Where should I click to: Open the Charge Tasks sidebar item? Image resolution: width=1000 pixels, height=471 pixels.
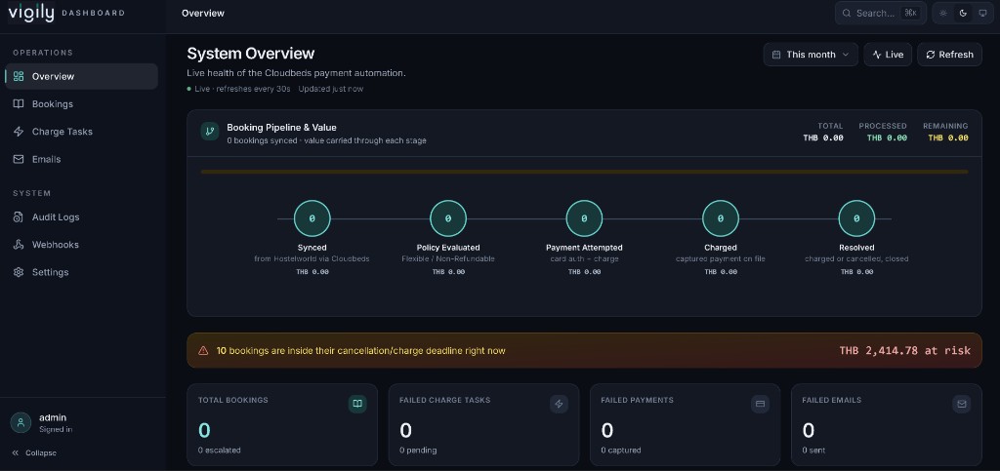(x=81, y=132)
